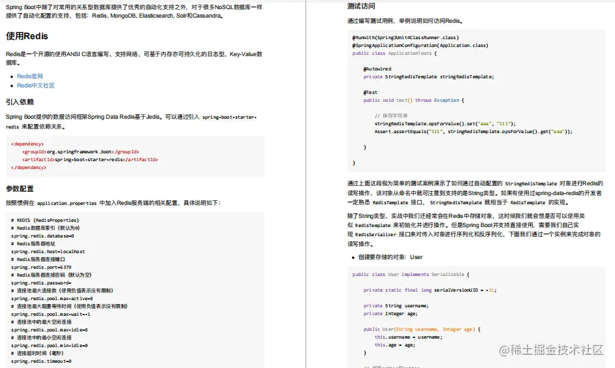
Task: Click the groupId org.springframework.boot line
Action: pyautogui.click(x=80, y=151)
